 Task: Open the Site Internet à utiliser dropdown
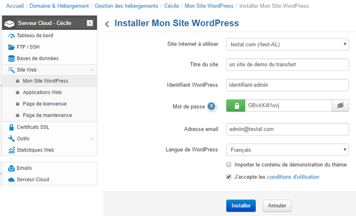pyautogui.click(x=287, y=44)
